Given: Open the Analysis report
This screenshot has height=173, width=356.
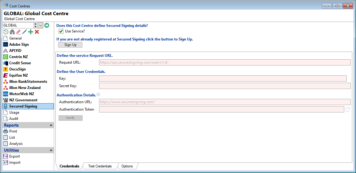Looking at the screenshot, I should pyautogui.click(x=28, y=144).
